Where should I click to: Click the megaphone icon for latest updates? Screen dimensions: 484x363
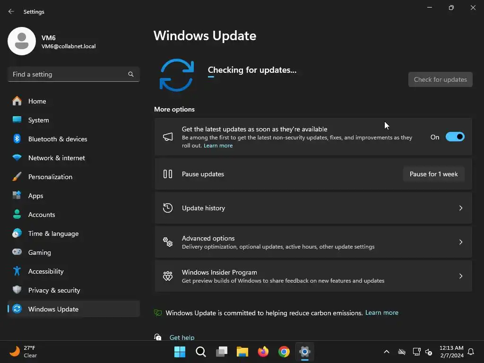pos(168,137)
